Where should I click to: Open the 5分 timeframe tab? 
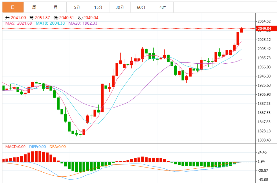click(x=77, y=7)
